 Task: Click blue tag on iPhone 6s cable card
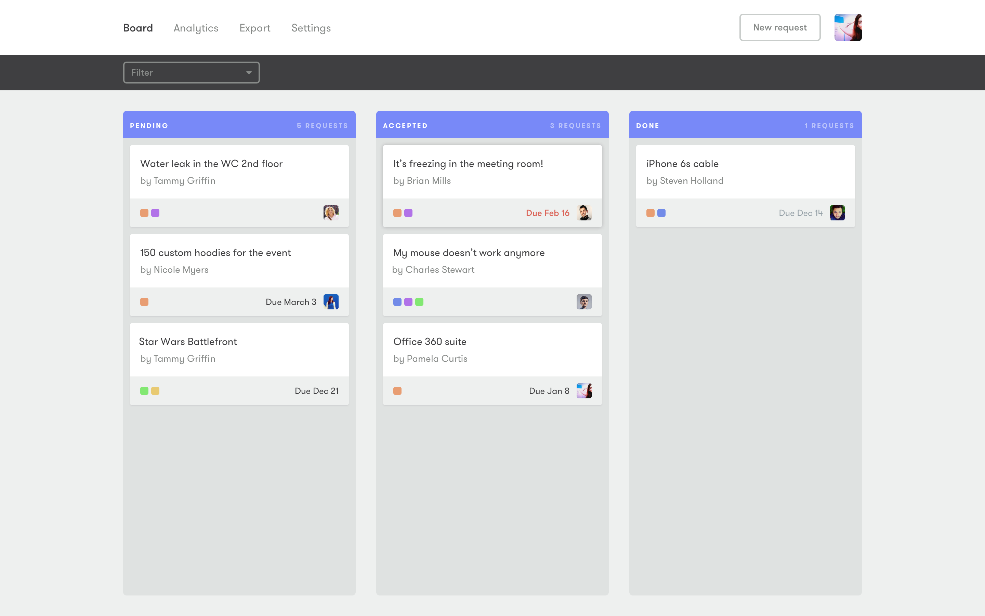(x=661, y=213)
